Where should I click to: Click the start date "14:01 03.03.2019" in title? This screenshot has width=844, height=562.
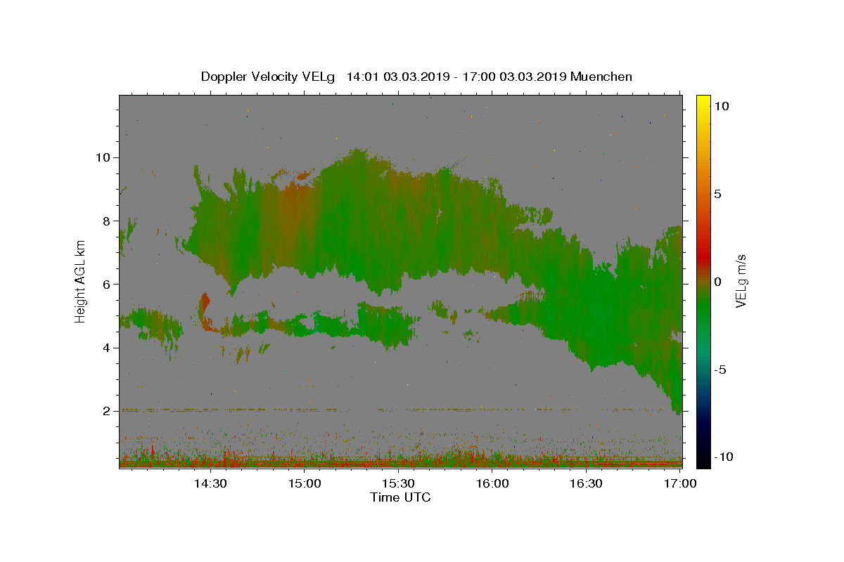tap(399, 77)
